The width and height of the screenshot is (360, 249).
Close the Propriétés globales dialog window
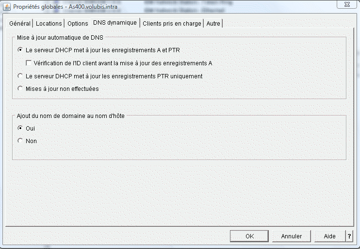click(347, 4)
